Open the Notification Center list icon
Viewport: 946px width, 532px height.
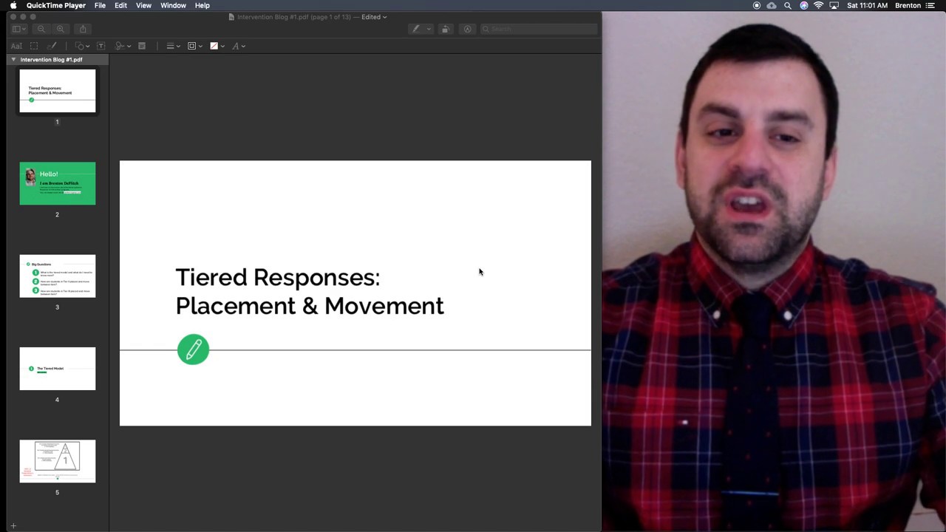(x=930, y=5)
